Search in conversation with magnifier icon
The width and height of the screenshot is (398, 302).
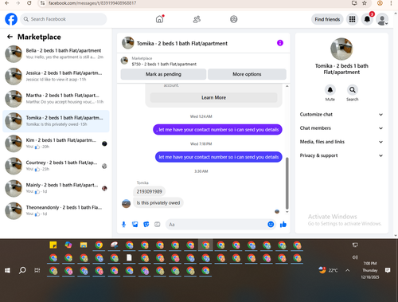(x=353, y=90)
